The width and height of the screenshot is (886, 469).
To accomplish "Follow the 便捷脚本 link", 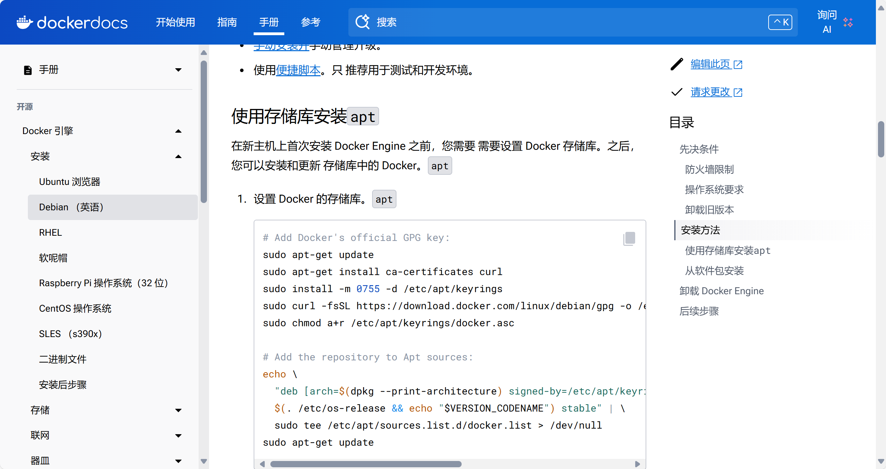I will coord(298,70).
